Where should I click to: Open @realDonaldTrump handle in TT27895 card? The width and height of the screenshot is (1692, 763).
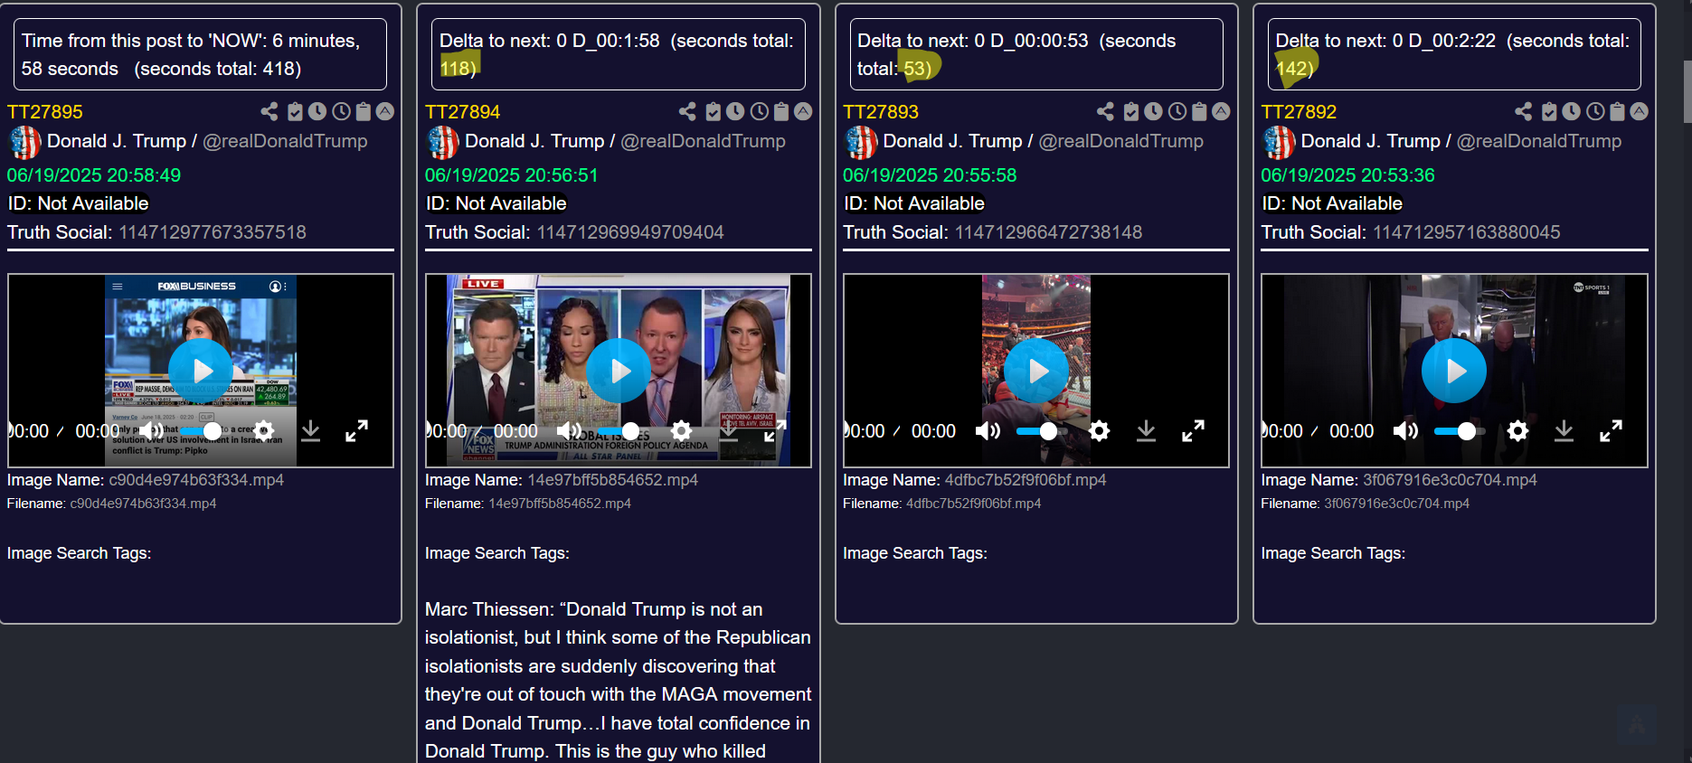click(285, 141)
